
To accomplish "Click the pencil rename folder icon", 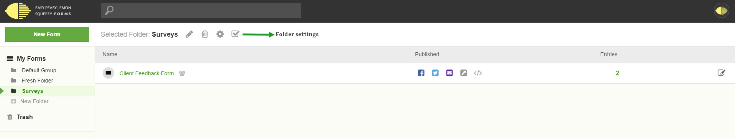I will [189, 34].
